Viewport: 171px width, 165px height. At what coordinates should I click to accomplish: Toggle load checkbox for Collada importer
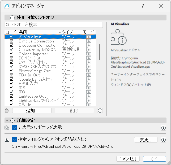(x=11, y=54)
